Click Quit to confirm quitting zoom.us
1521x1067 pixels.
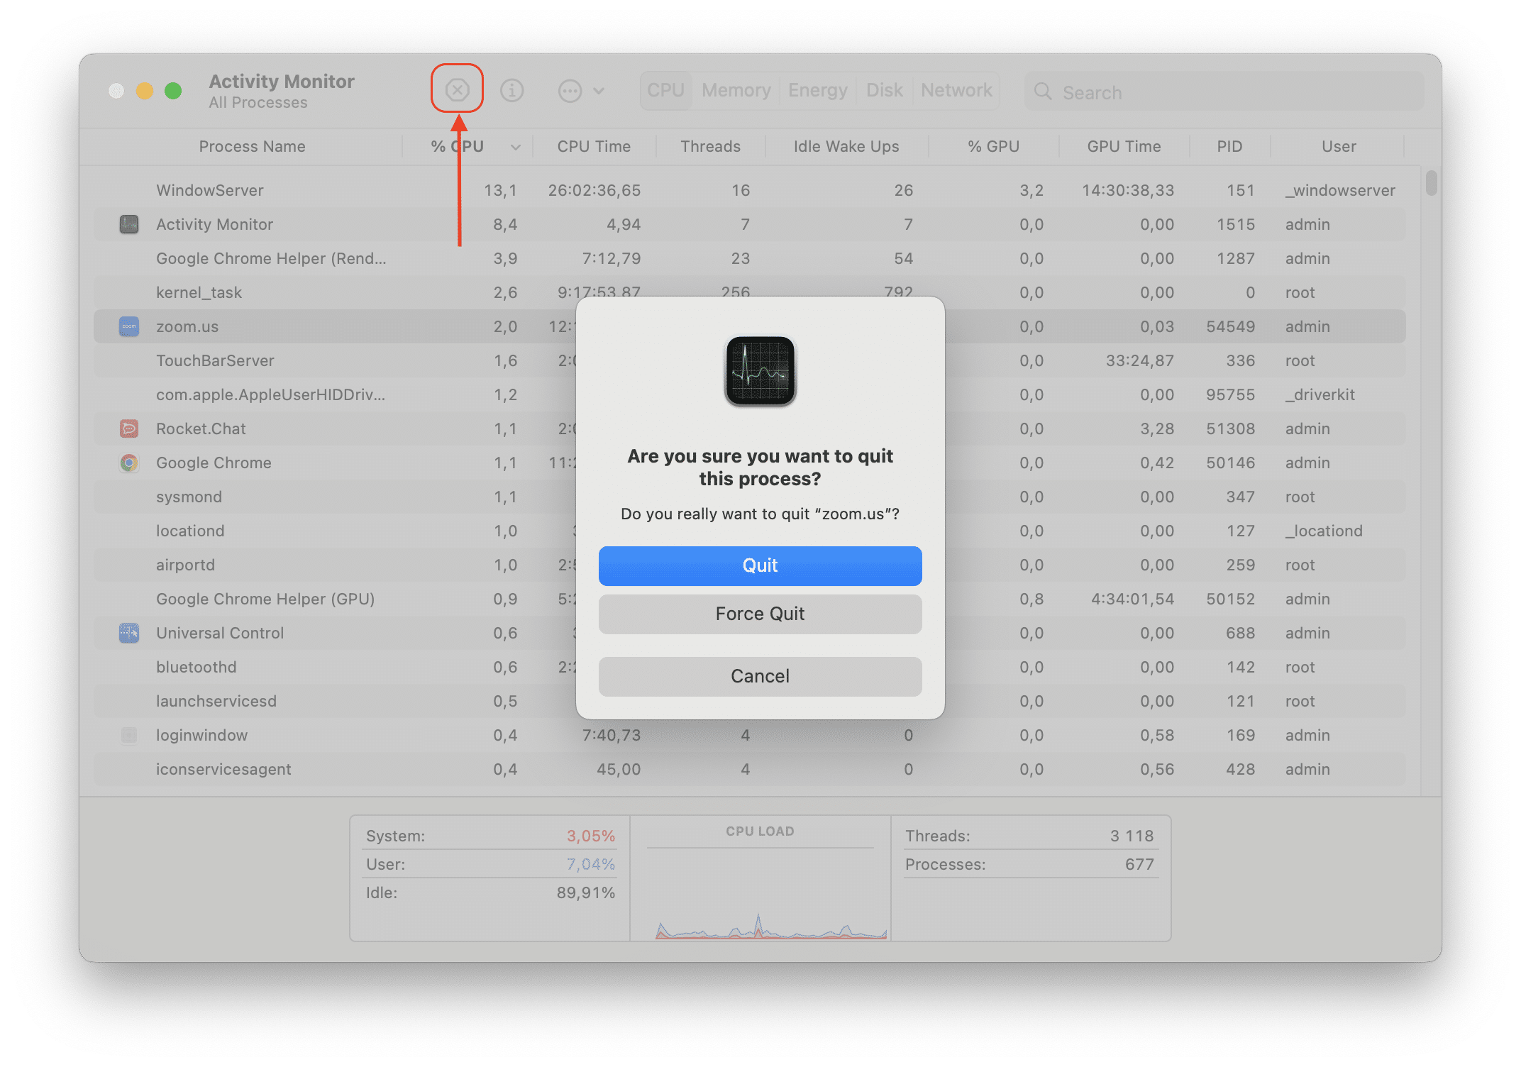(x=759, y=565)
